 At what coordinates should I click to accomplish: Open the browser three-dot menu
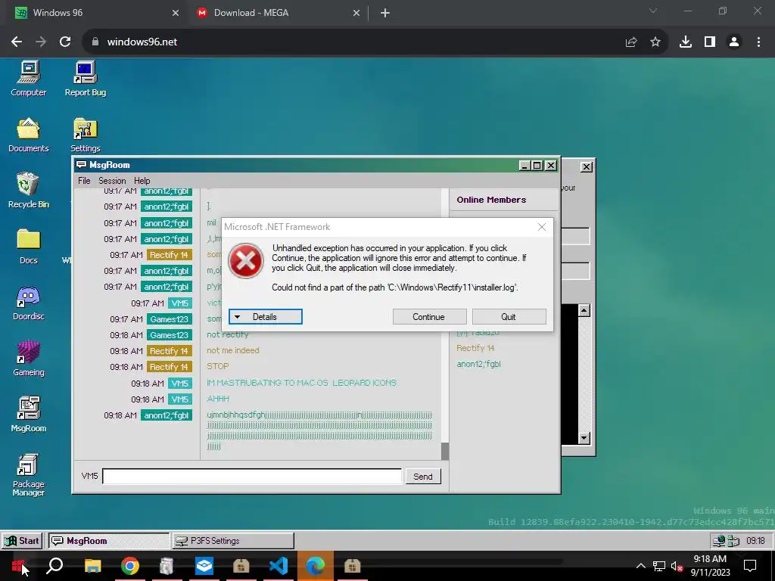(x=758, y=42)
